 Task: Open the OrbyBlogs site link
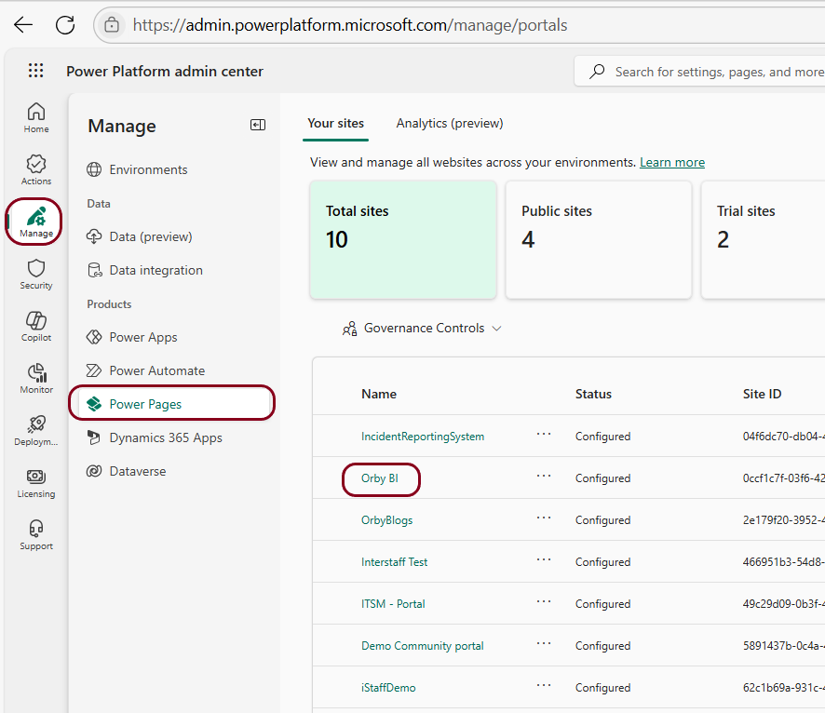[386, 520]
